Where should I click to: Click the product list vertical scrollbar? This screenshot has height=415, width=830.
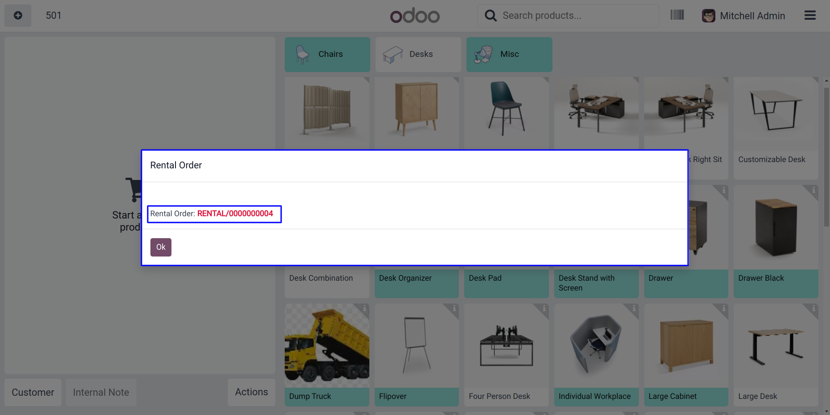pos(826,157)
